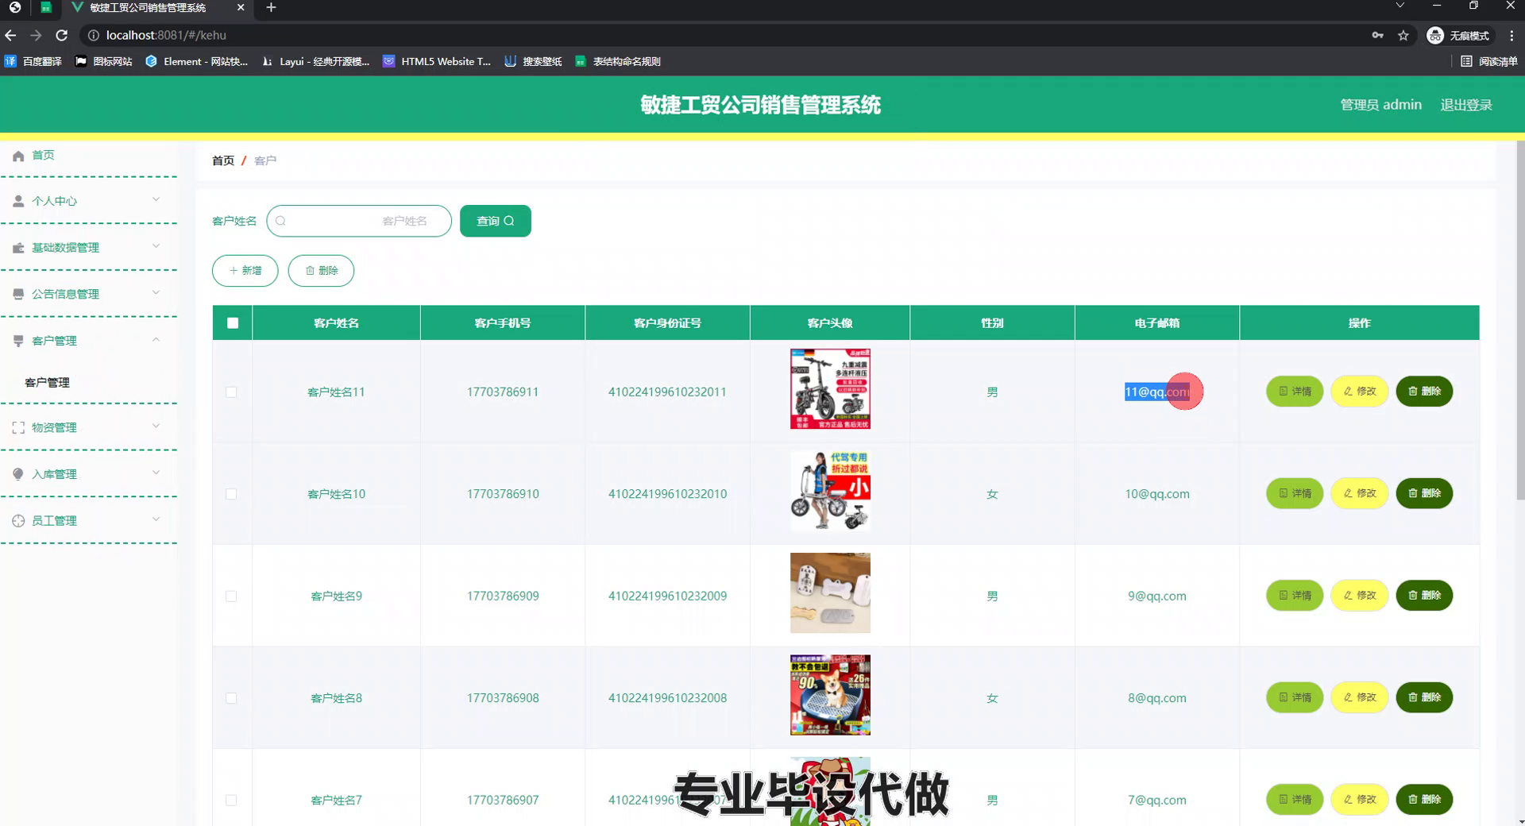The image size is (1525, 826).
Task: Open 客户姓名11 avatar thumbnail
Action: 830,389
